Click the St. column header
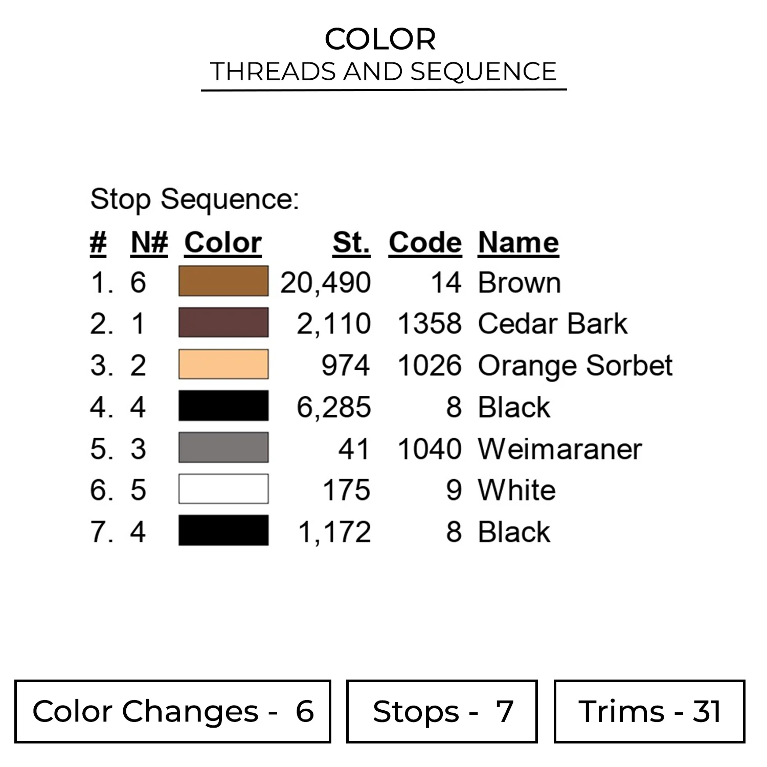 coord(351,242)
